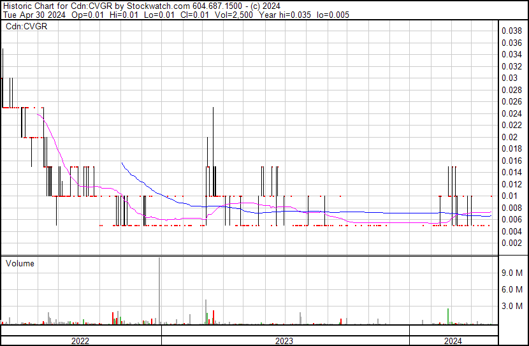529x346 pixels.
Task: Click the 9.0 M volume axis label
Action: point(512,273)
